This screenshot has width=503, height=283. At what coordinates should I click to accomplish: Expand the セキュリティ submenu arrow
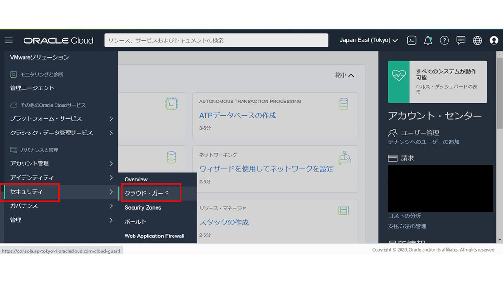[x=111, y=192]
